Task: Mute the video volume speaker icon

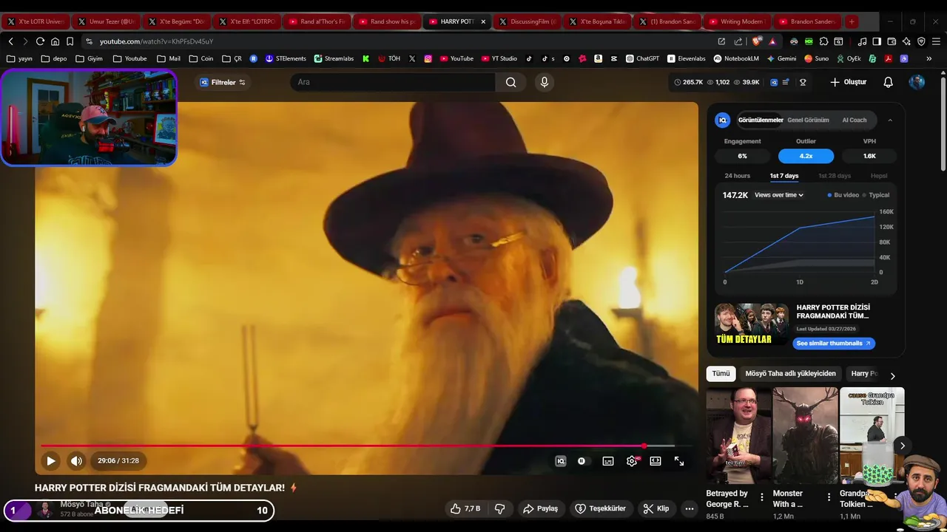Action: pyautogui.click(x=76, y=461)
